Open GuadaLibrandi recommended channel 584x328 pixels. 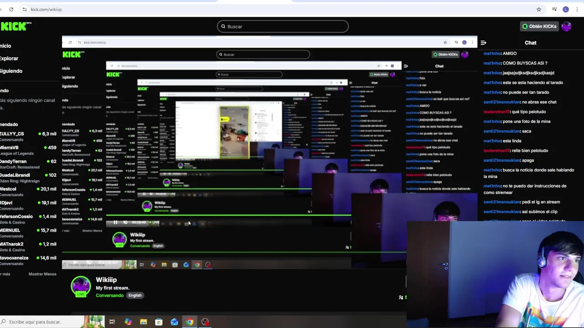tap(28, 178)
